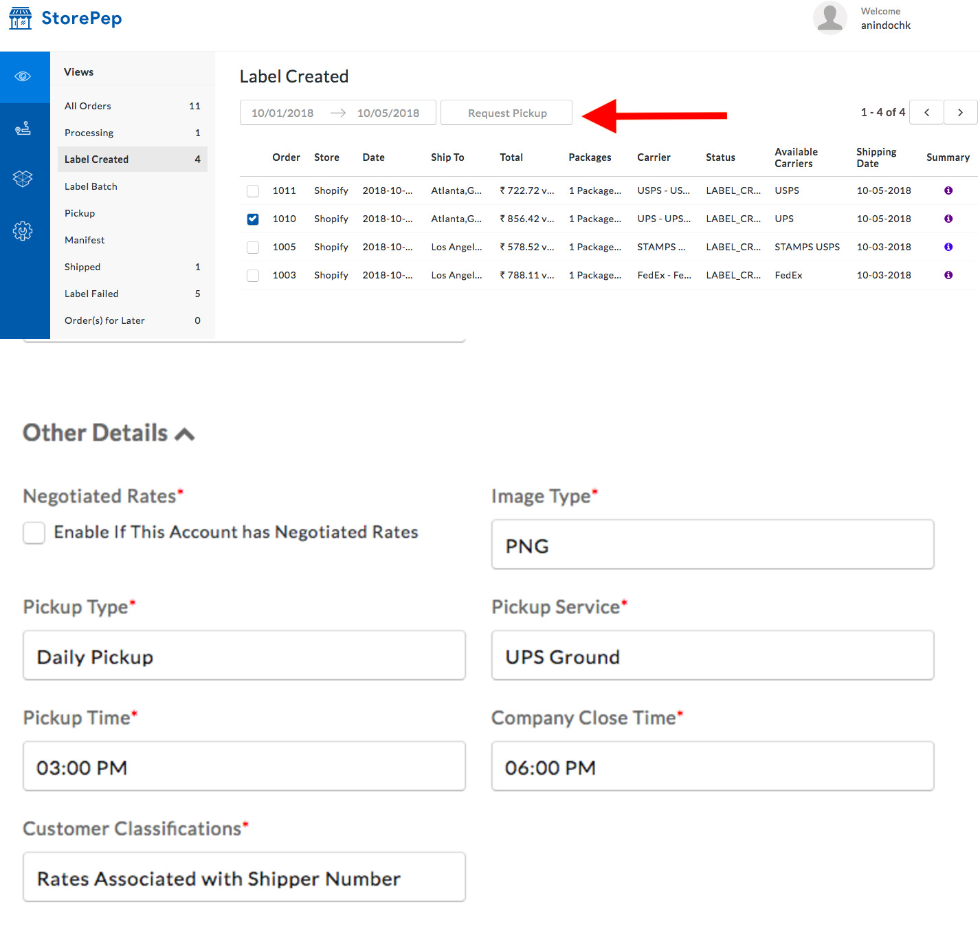Go to previous page of orders
This screenshot has width=980, height=931.
[926, 112]
